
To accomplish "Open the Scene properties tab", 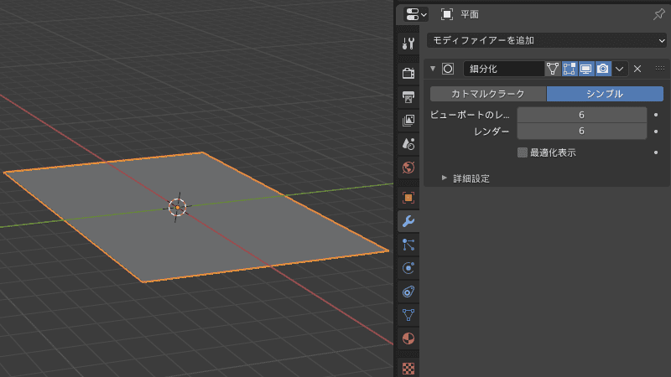I will coord(408,144).
